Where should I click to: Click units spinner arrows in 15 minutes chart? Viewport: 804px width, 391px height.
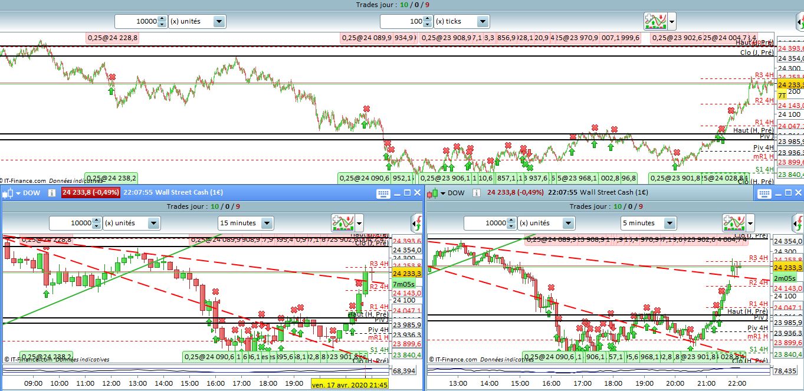[97, 223]
